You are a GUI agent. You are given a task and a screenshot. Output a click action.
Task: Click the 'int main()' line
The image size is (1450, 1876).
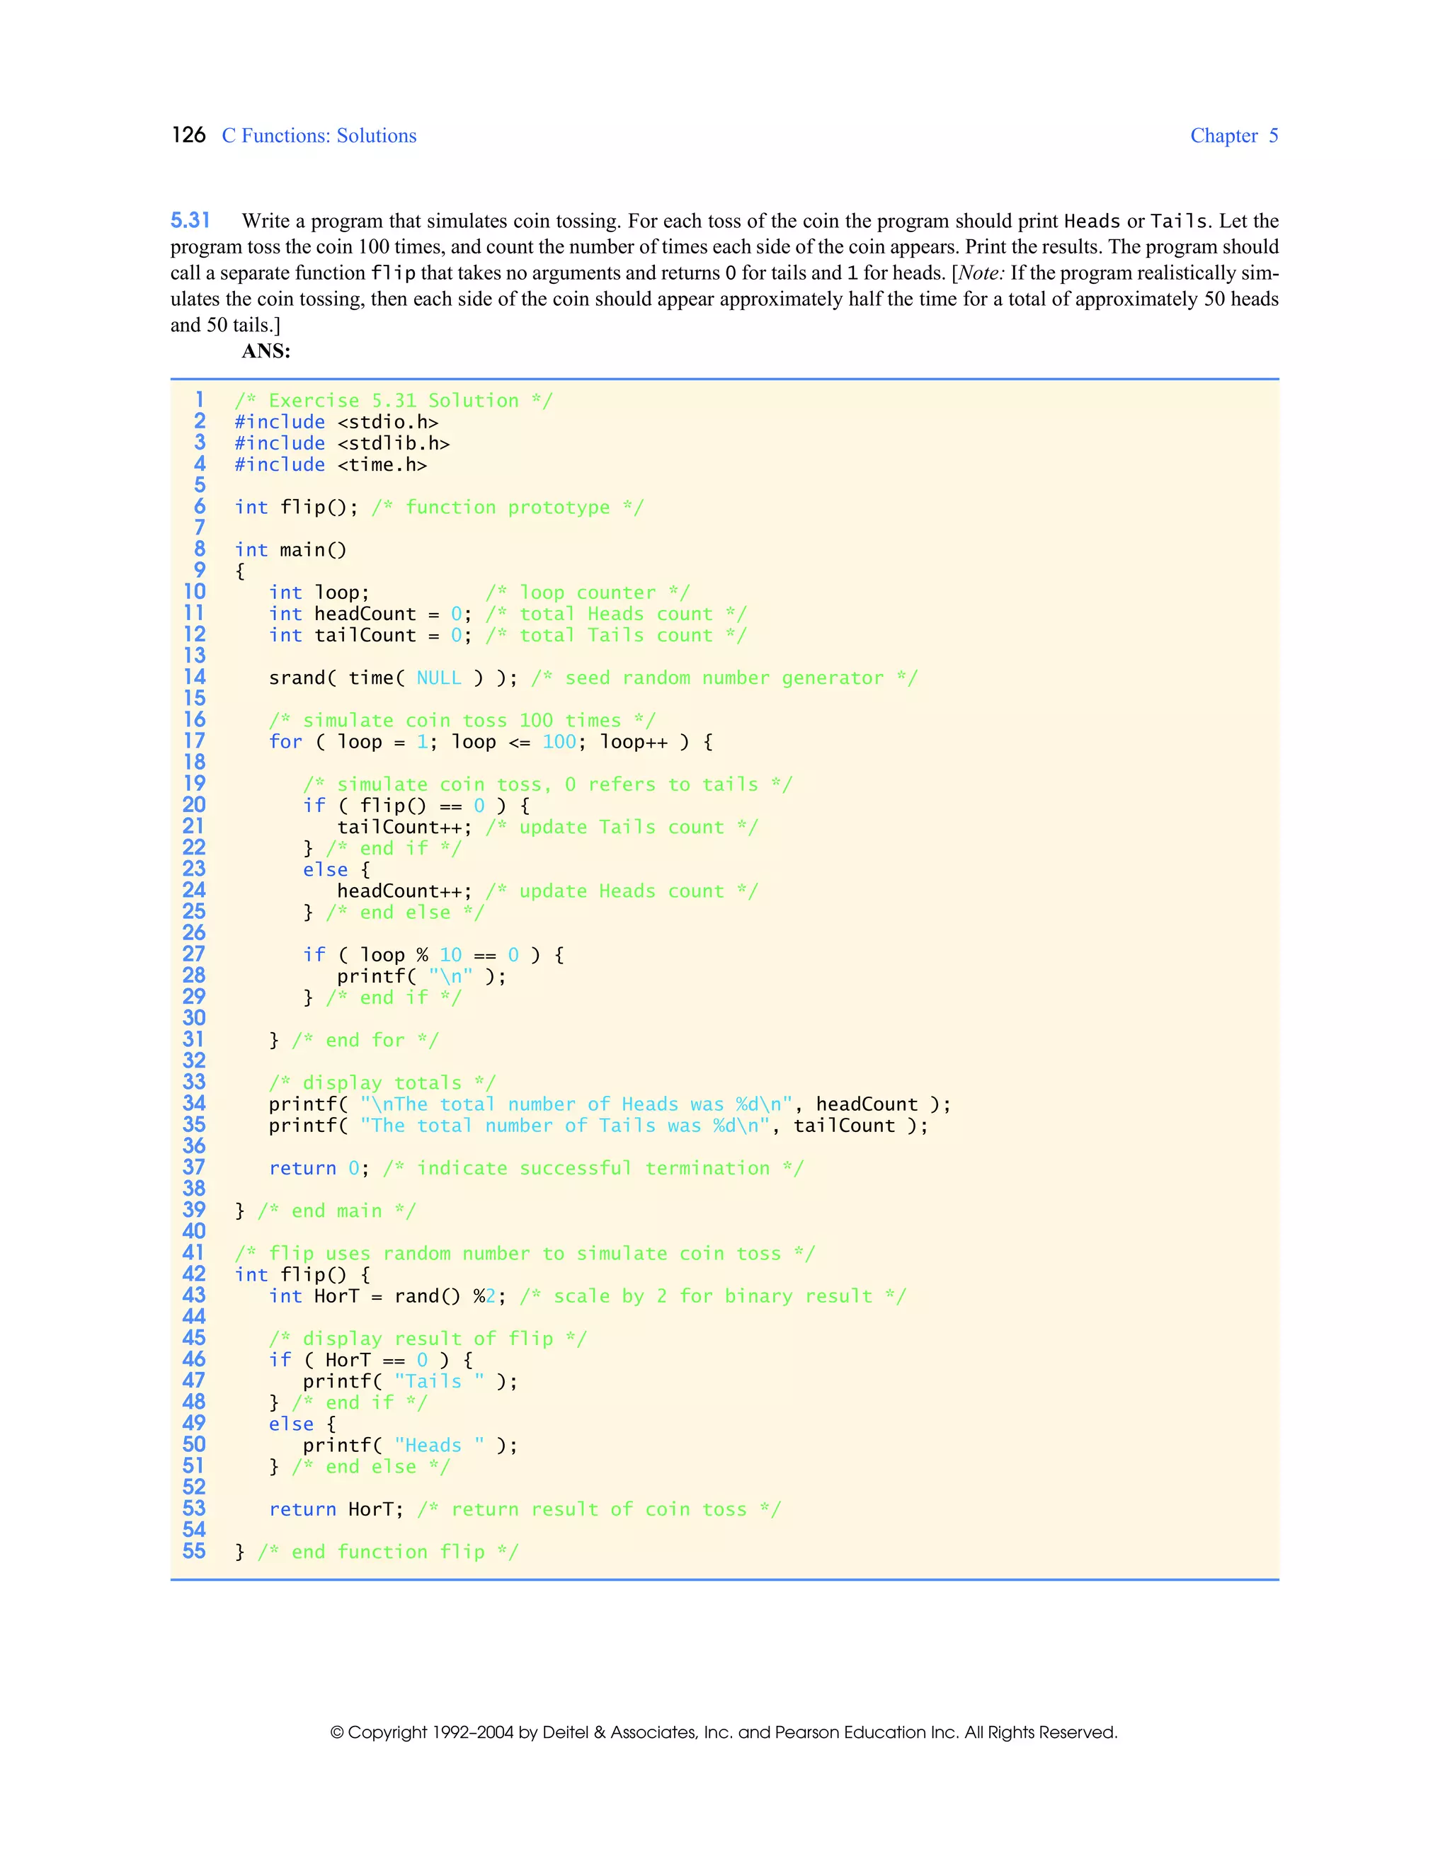[x=290, y=551]
